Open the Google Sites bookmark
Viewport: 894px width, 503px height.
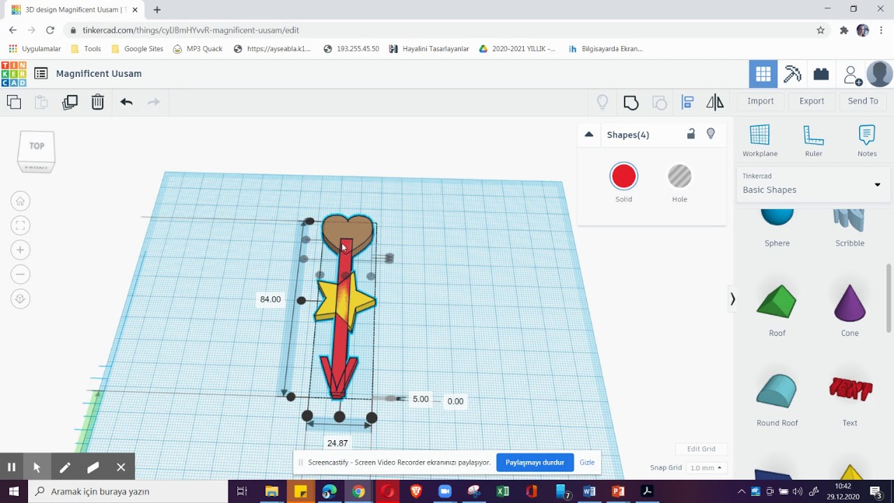[x=137, y=49]
